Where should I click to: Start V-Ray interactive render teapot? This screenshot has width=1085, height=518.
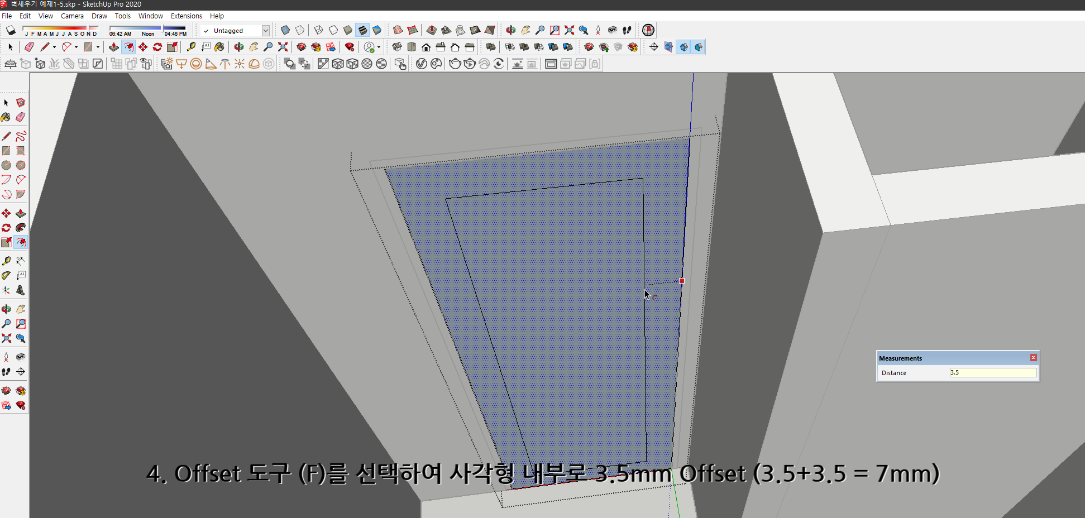coord(470,64)
